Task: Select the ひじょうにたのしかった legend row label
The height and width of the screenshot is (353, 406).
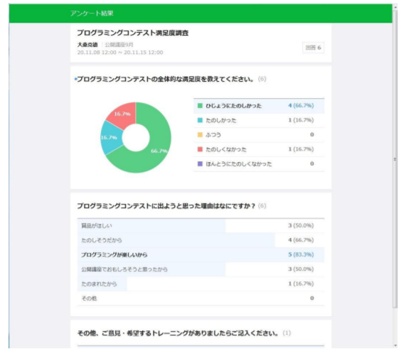Action: click(x=233, y=106)
